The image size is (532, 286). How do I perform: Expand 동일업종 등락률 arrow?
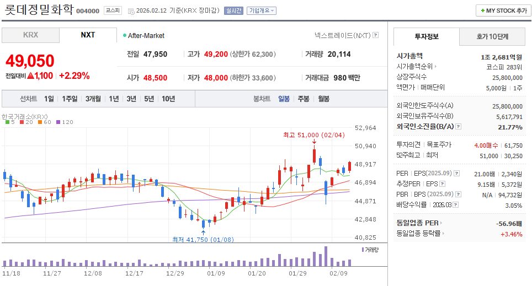click(x=443, y=233)
